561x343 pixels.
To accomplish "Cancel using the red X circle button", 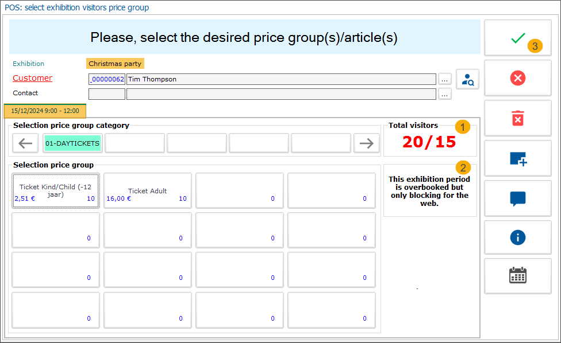I will pyautogui.click(x=518, y=78).
